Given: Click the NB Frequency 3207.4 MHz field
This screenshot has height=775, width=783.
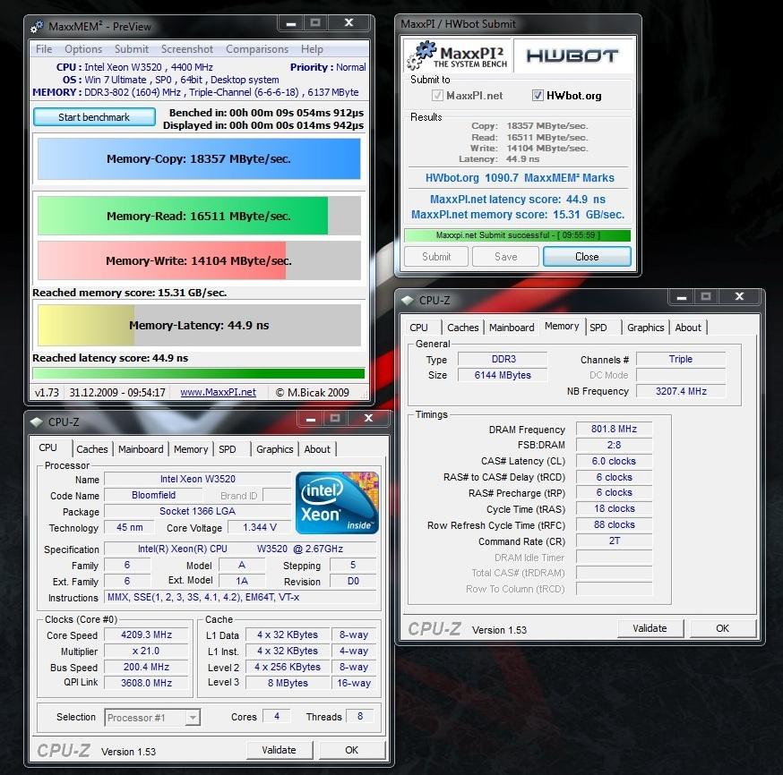Looking at the screenshot, I should coord(681,391).
